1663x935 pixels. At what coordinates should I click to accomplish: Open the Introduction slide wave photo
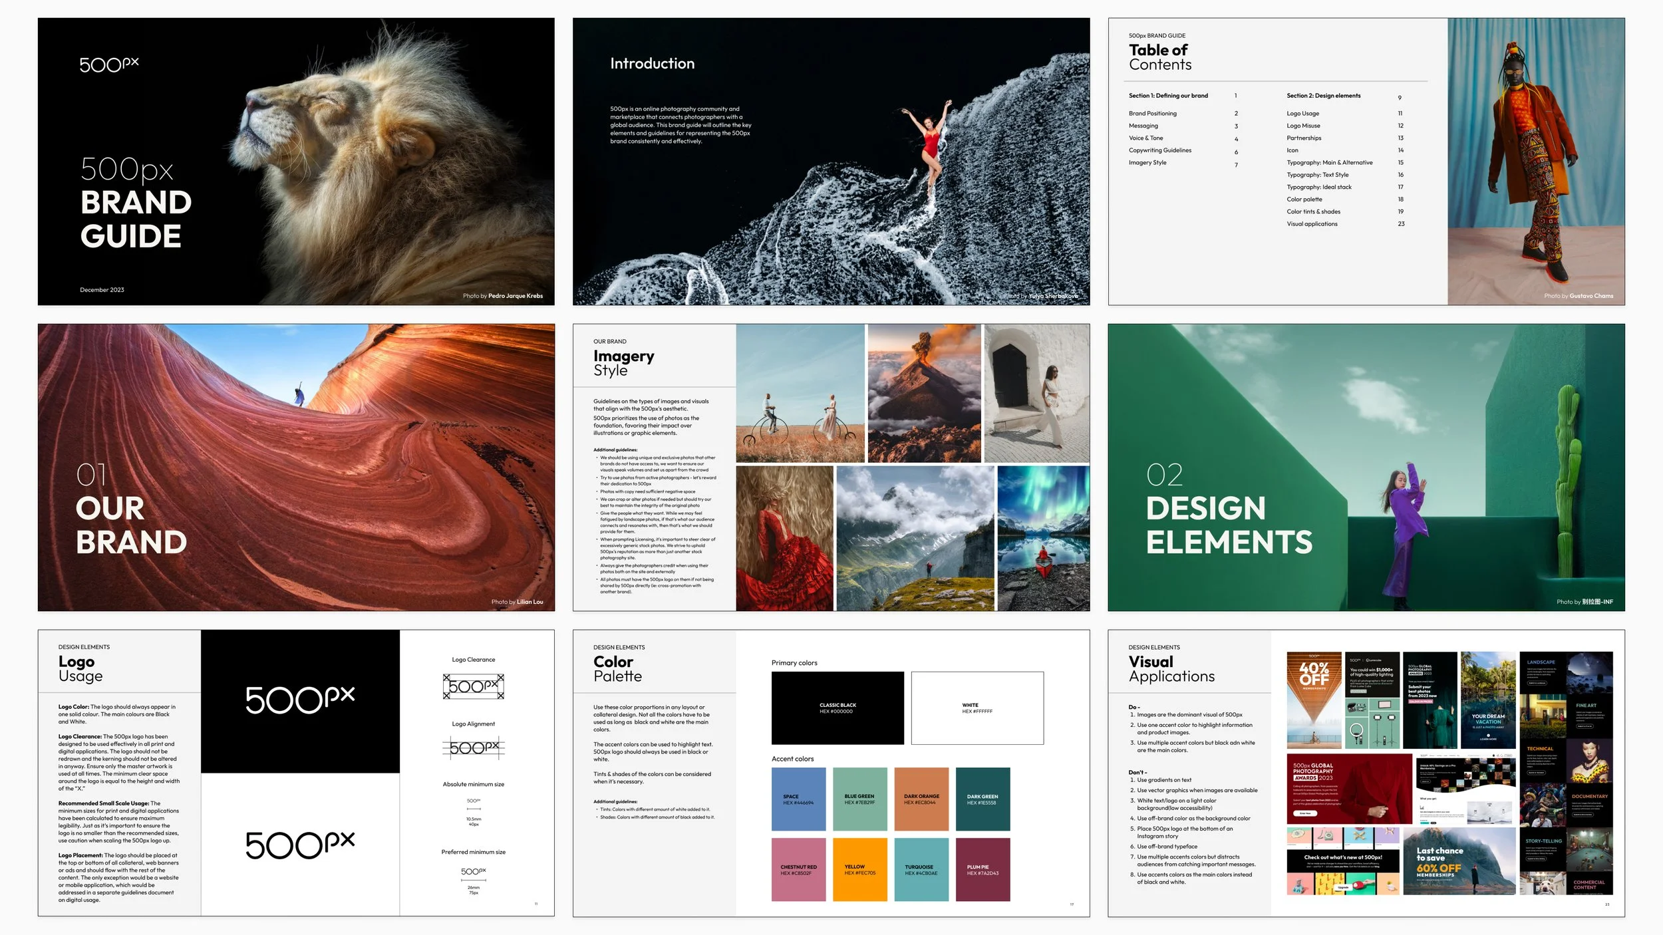pos(831,162)
